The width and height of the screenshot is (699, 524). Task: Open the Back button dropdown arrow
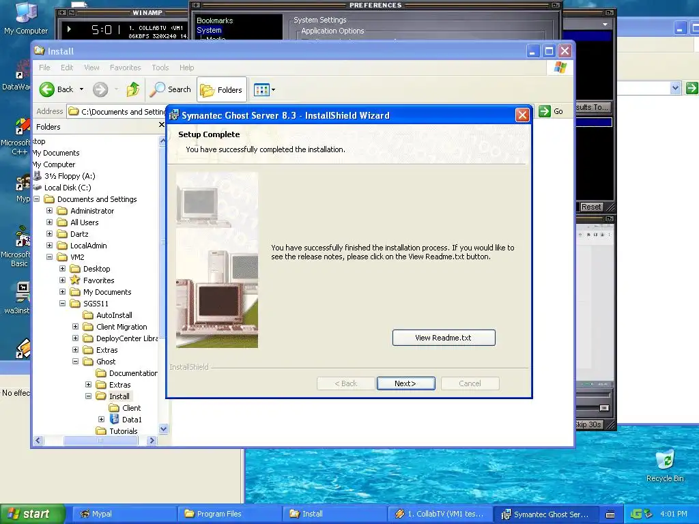click(82, 89)
